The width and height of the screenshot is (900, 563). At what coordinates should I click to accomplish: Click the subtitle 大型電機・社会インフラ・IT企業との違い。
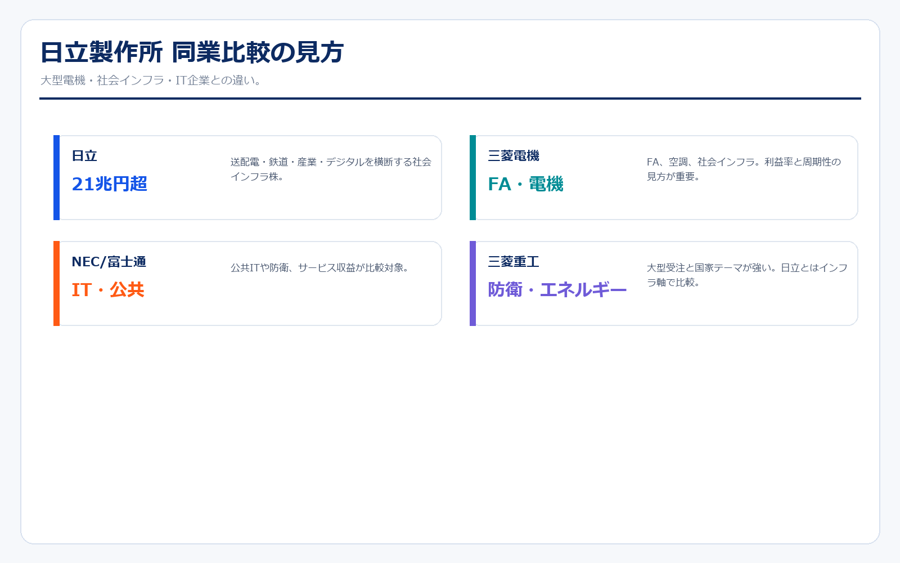[x=151, y=81]
